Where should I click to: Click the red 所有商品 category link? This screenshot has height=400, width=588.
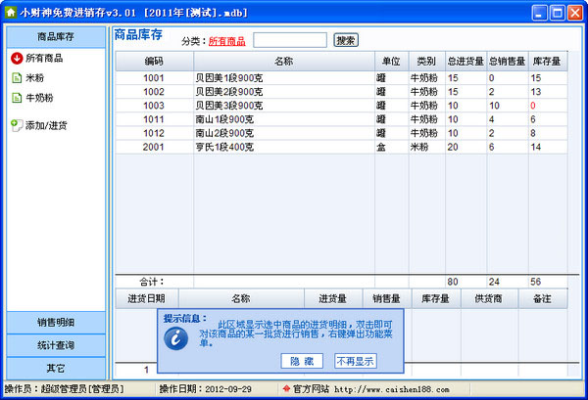(227, 41)
